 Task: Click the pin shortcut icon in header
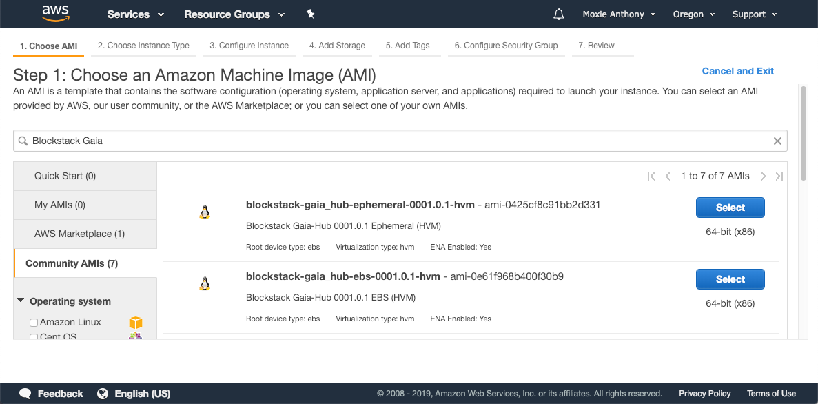tap(310, 14)
